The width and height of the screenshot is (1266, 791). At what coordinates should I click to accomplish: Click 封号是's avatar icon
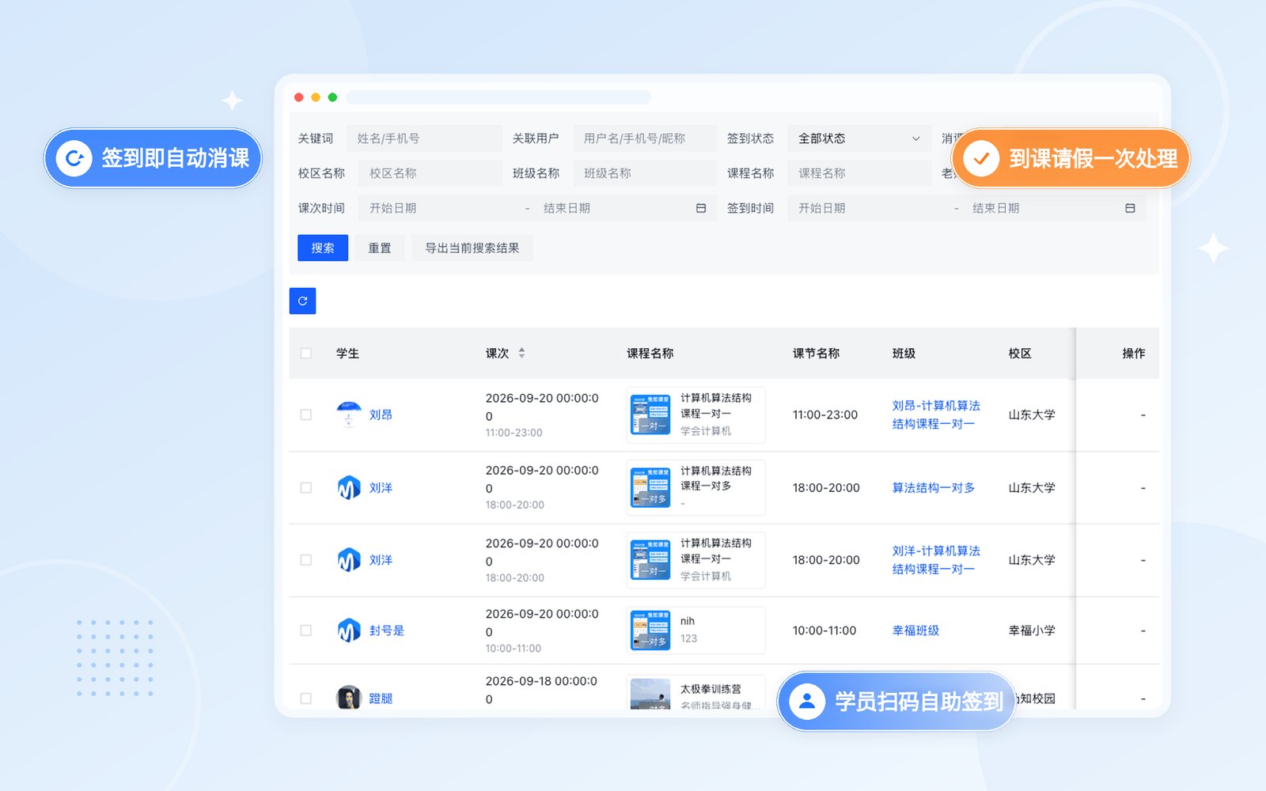[349, 630]
